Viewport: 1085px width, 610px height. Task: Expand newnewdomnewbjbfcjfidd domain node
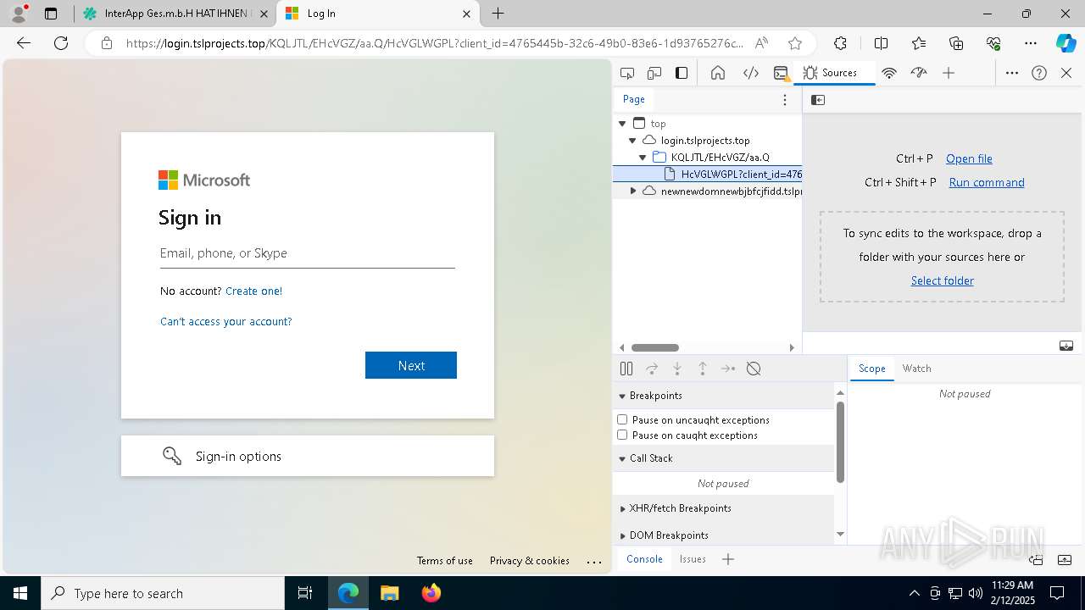coord(632,191)
